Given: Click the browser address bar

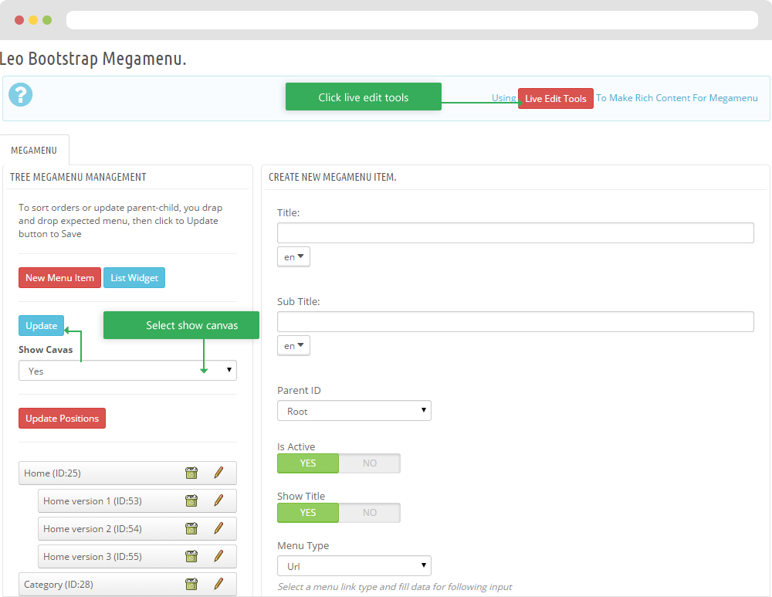Looking at the screenshot, I should pos(412,20).
